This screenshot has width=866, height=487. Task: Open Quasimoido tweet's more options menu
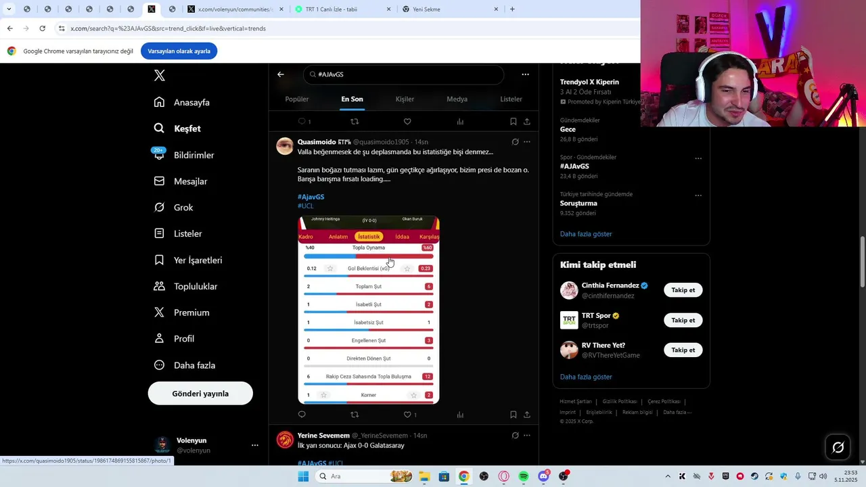click(x=527, y=142)
